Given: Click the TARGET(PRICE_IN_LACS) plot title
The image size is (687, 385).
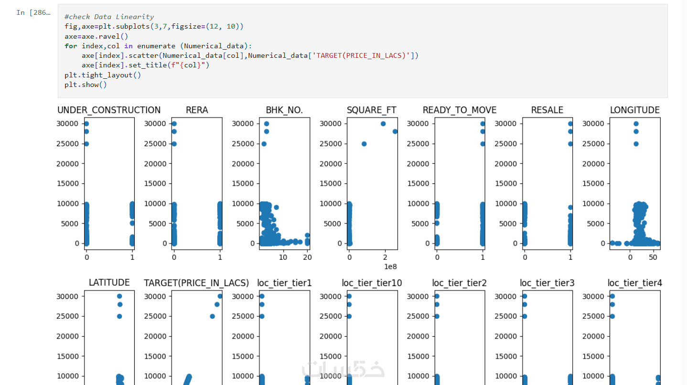Looking at the screenshot, I should tap(196, 283).
